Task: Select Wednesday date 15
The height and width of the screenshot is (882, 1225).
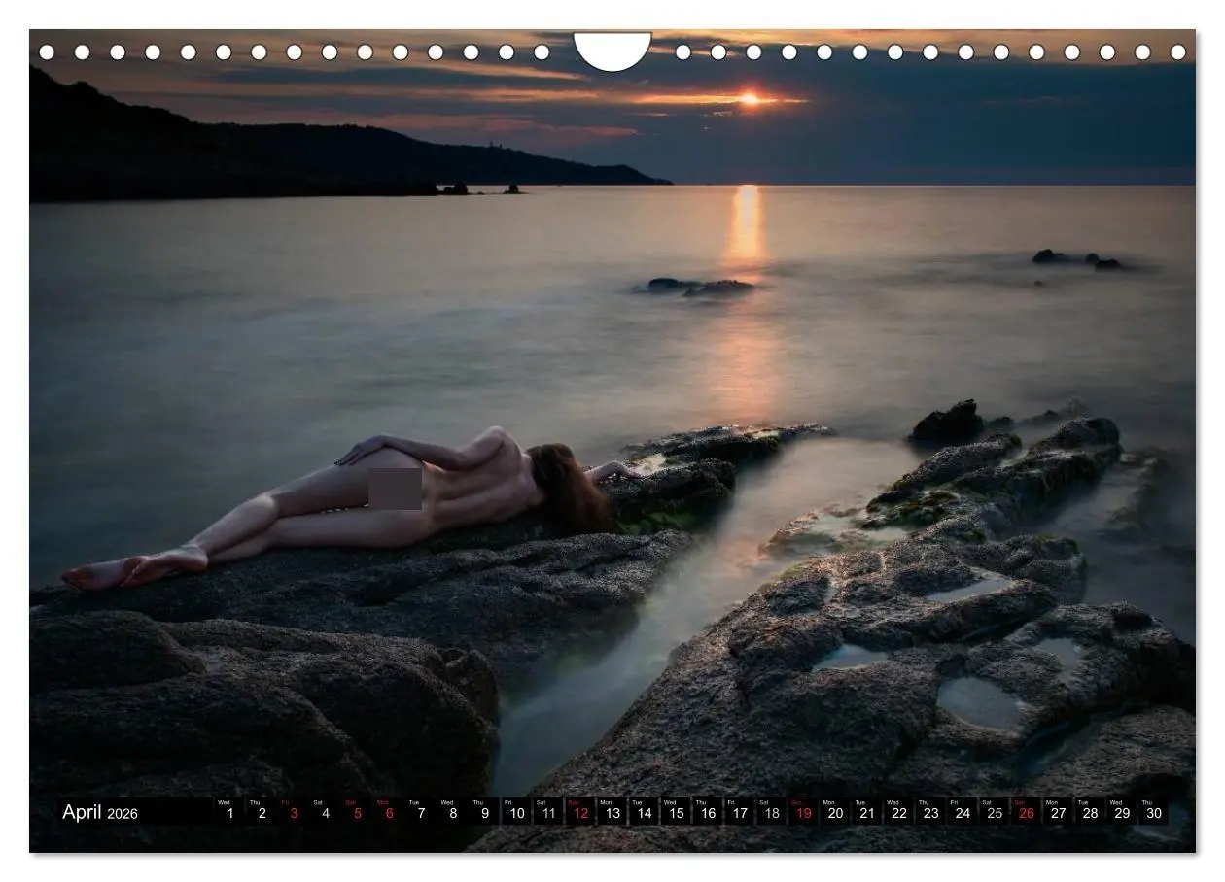Action: [x=676, y=812]
